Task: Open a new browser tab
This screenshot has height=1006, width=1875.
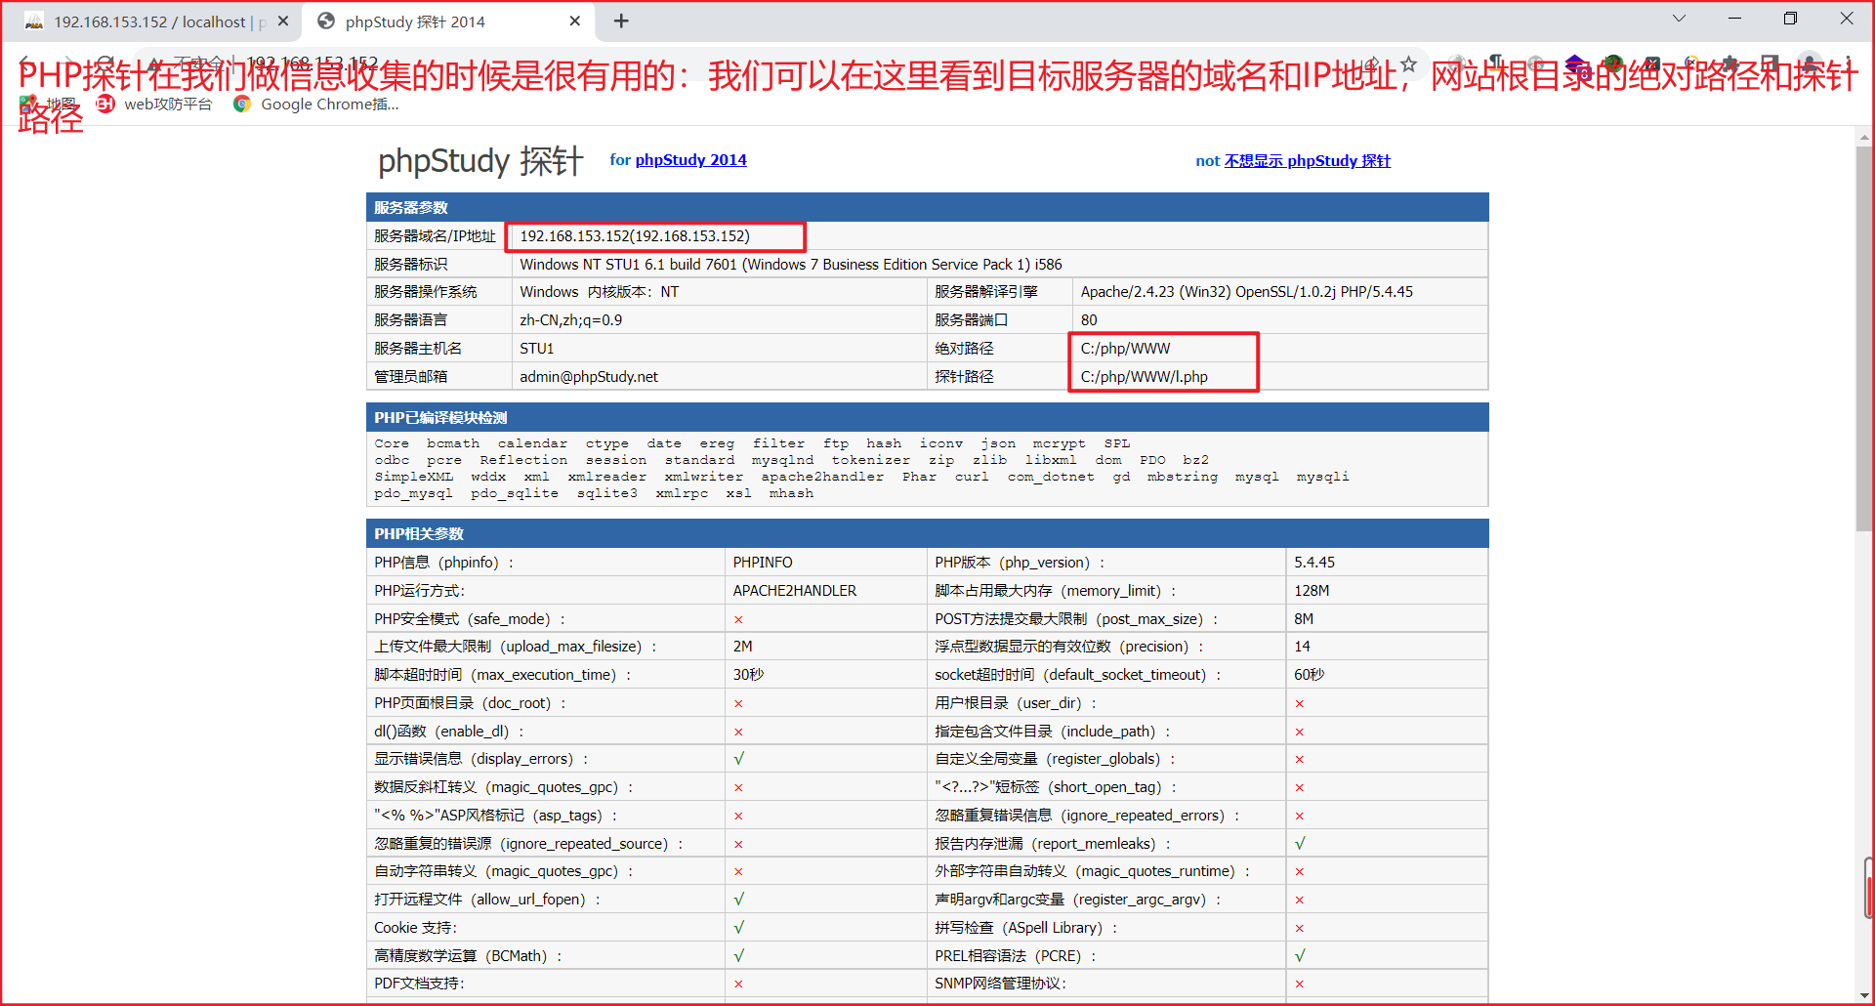Action: click(x=621, y=21)
